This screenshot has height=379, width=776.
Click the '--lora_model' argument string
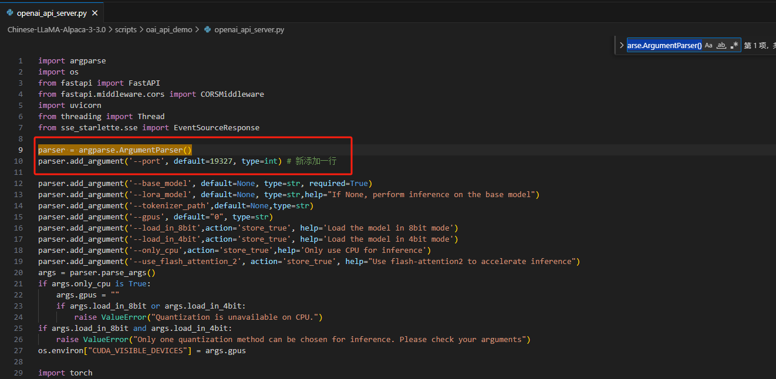point(160,195)
